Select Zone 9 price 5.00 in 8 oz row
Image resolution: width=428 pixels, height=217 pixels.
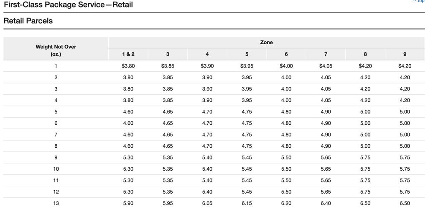tap(405, 146)
